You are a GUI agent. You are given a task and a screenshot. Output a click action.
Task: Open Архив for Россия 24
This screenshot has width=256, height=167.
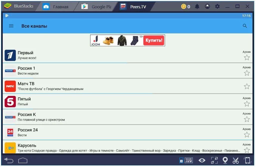pyautogui.click(x=246, y=129)
